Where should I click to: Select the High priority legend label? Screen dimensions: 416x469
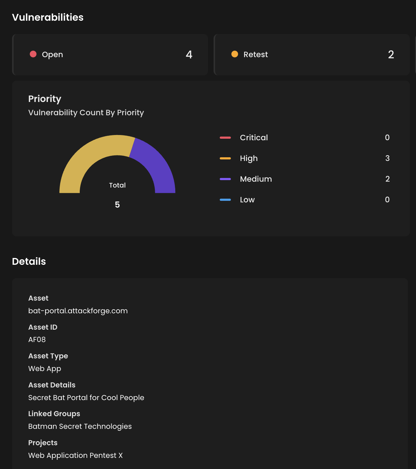tap(249, 158)
